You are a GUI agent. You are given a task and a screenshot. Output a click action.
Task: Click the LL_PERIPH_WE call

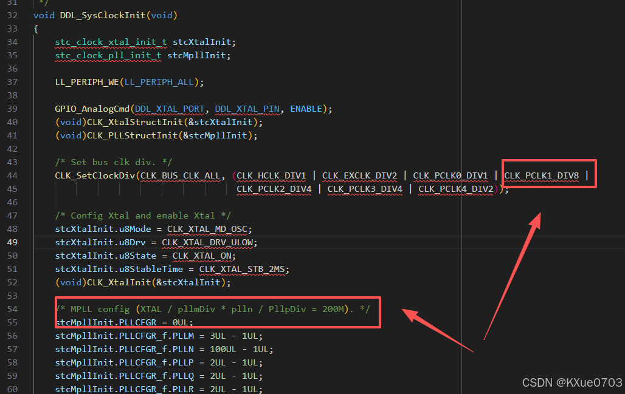point(87,83)
